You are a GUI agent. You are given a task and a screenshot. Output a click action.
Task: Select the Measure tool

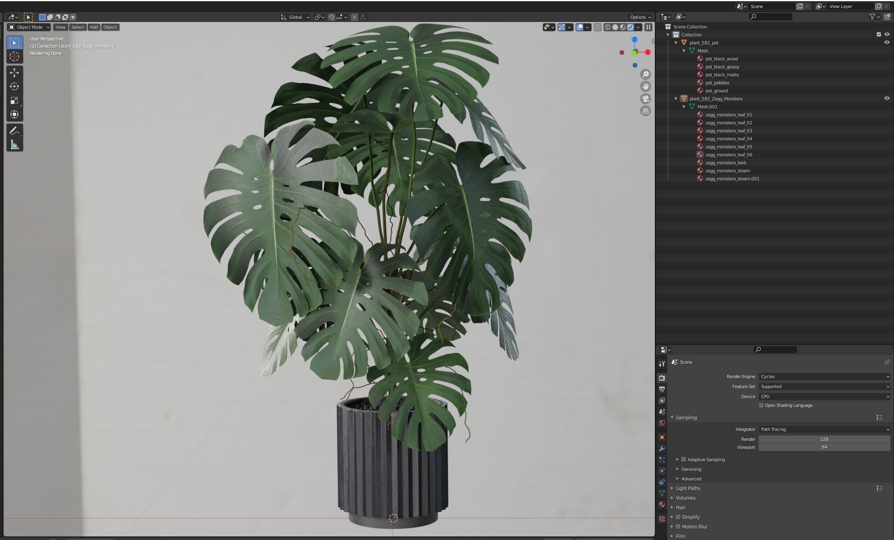pos(14,145)
